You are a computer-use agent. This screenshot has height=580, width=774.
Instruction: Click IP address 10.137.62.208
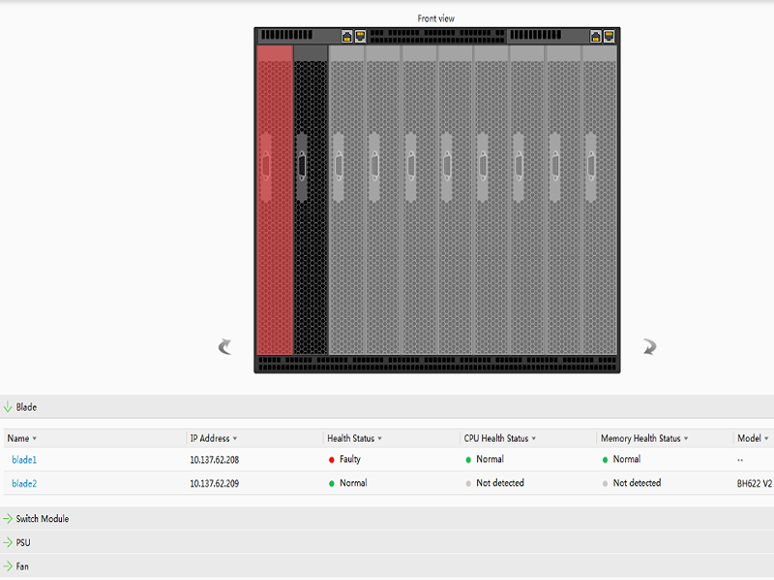(x=215, y=460)
